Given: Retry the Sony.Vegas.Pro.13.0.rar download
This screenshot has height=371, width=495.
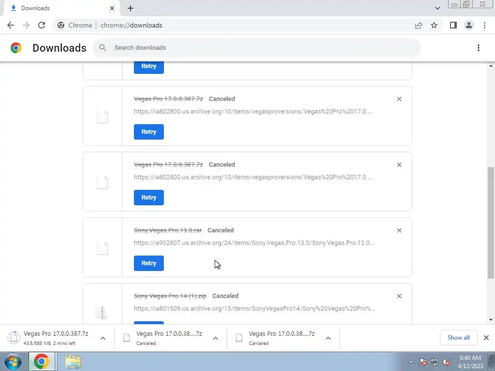Looking at the screenshot, I should pos(149,263).
